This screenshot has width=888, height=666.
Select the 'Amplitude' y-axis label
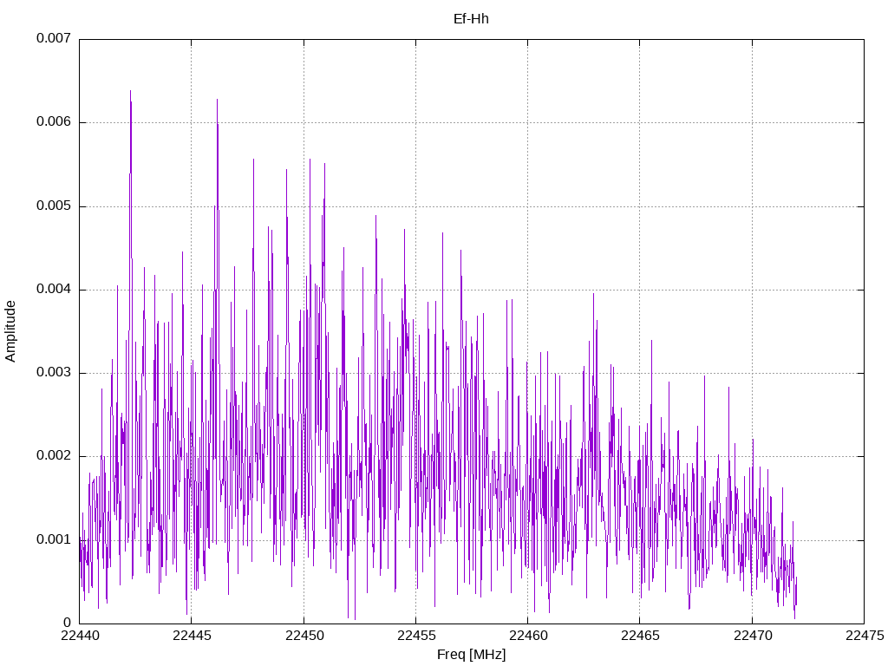point(10,331)
